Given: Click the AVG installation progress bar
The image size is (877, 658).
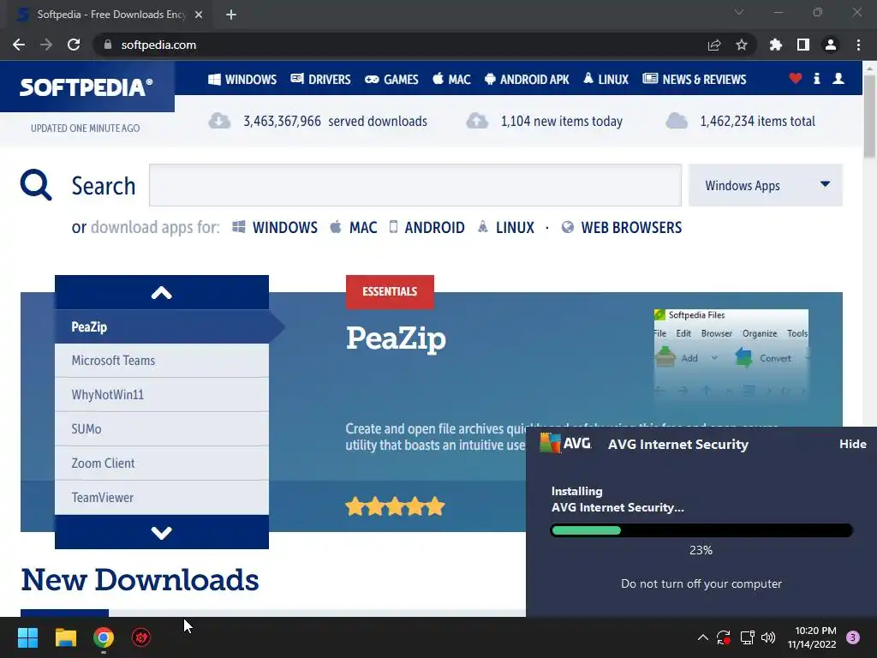Looking at the screenshot, I should tap(701, 530).
